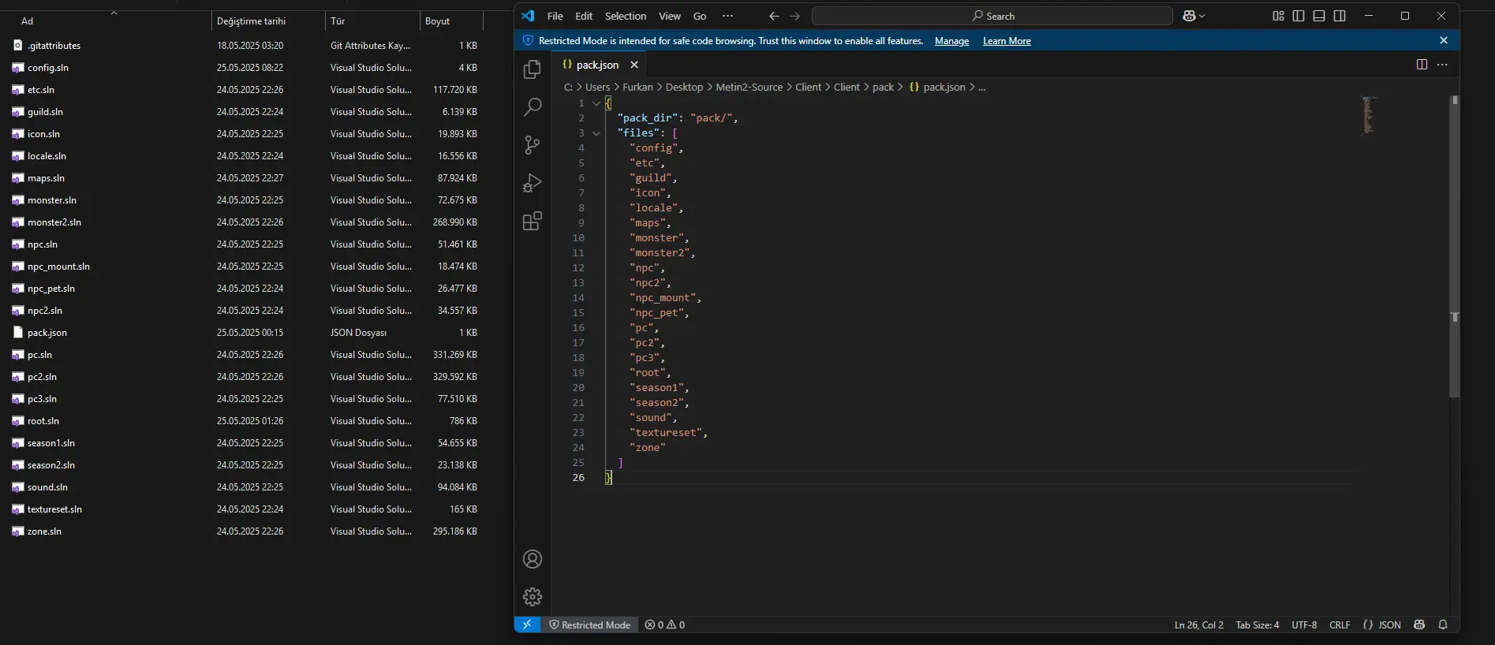The image size is (1495, 645).
Task: Select npc_mount.sln in the file list
Action: [x=58, y=267]
